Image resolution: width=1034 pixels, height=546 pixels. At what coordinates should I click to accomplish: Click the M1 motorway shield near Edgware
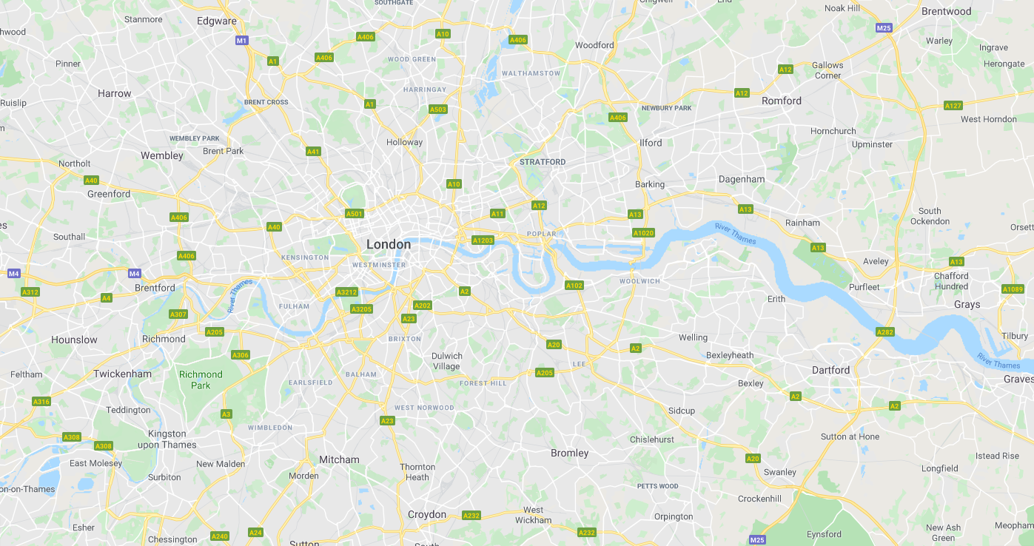coord(241,40)
